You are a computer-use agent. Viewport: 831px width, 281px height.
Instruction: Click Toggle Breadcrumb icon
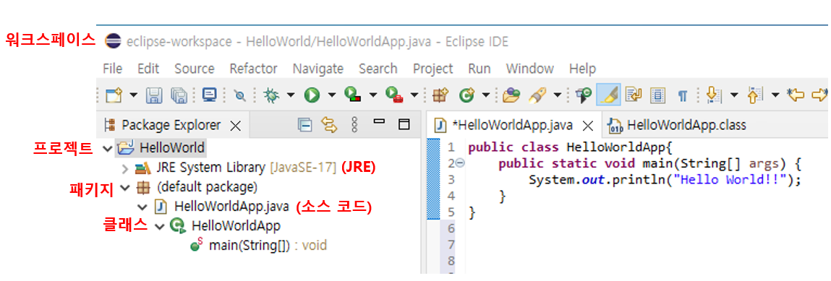(x=584, y=95)
